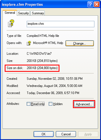
Task: Switch to the Security tab
Action: click(x=23, y=13)
